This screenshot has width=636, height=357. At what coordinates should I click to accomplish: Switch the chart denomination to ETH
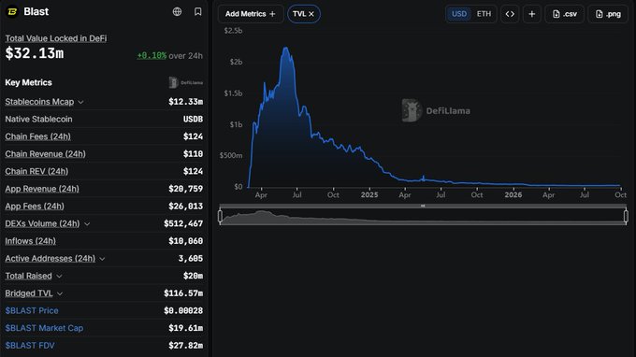coord(484,14)
